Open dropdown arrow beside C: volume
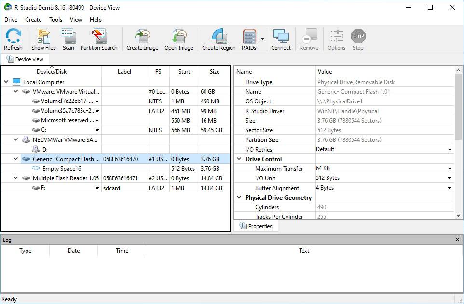The width and height of the screenshot is (464, 304). pyautogui.click(x=97, y=130)
